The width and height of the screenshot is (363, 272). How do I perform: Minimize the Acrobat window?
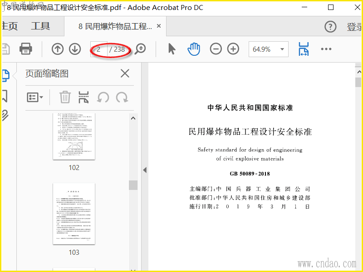click(304, 7)
